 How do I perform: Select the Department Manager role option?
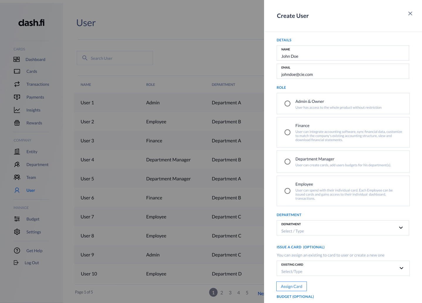point(287,162)
